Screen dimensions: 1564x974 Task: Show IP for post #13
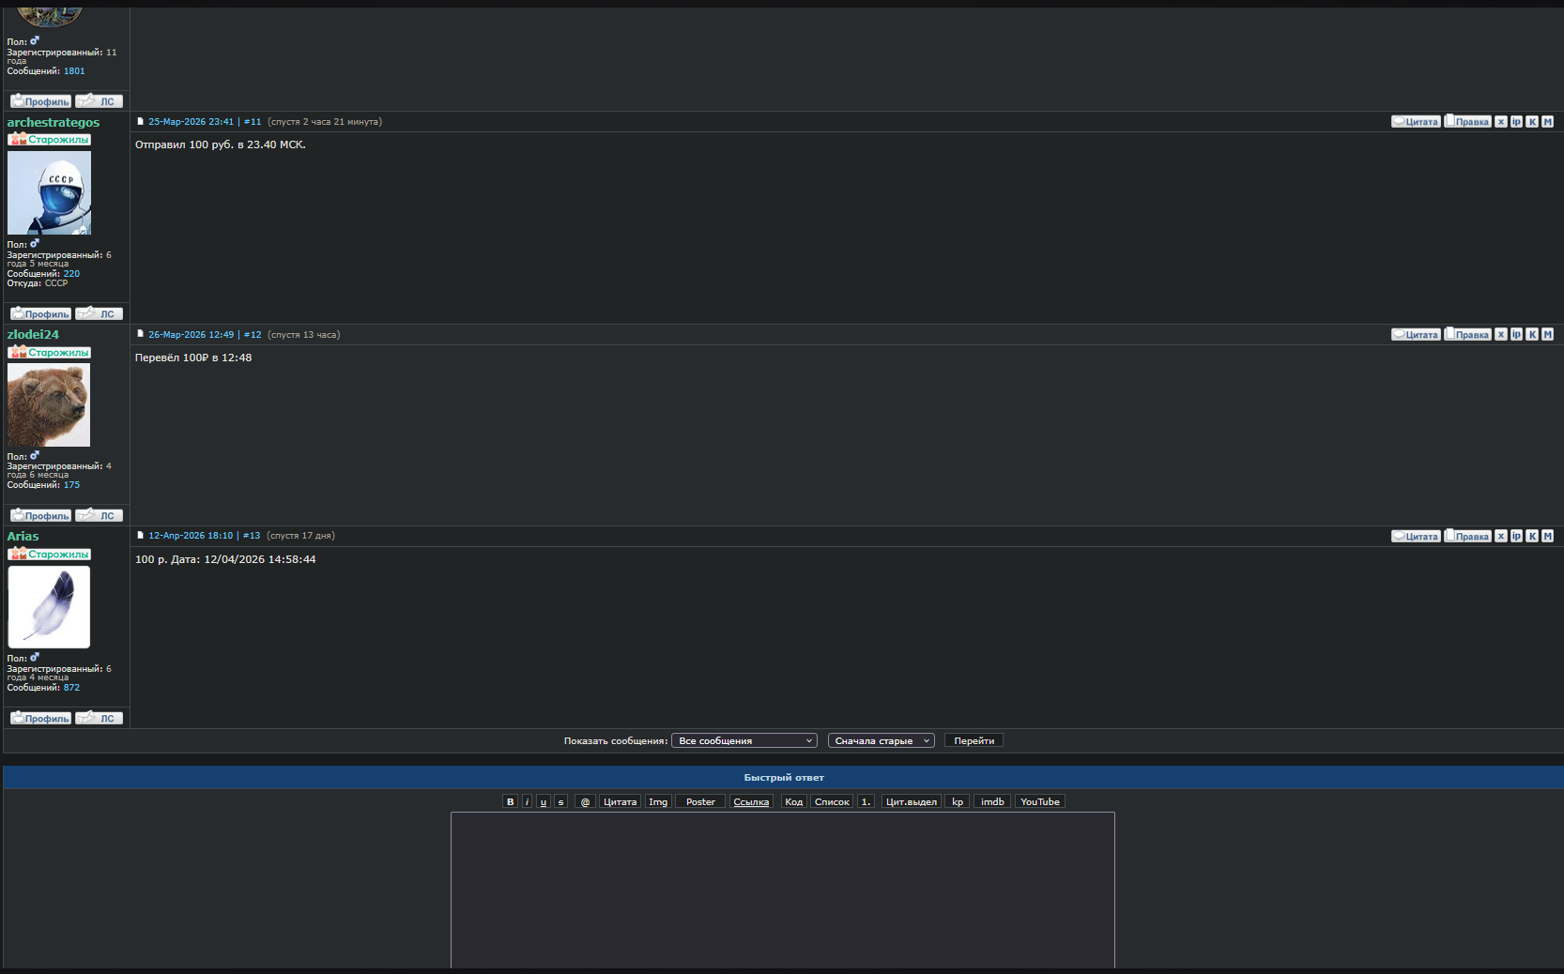pos(1516,537)
